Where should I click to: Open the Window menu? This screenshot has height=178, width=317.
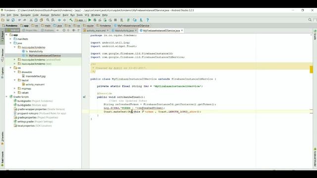pos(96,15)
